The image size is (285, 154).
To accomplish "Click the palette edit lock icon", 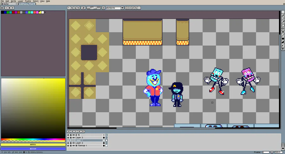I will [2, 8].
